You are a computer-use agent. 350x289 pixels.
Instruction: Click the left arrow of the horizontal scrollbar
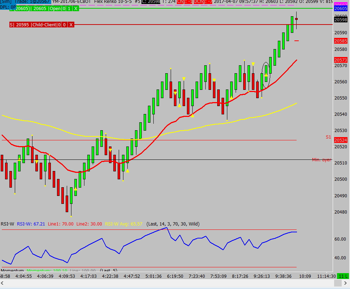[x=2, y=283]
